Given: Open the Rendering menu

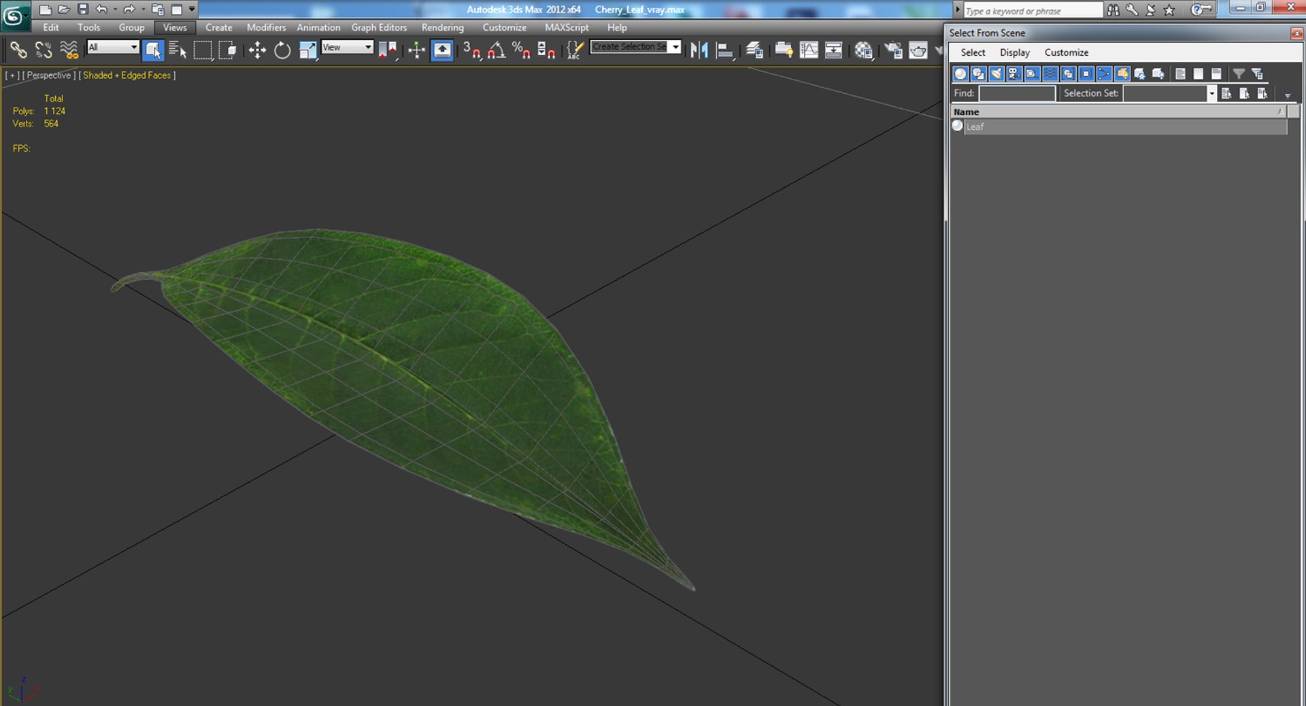Looking at the screenshot, I should 443,27.
